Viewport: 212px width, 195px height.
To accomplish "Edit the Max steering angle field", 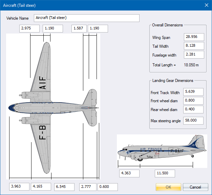I will (193, 121).
